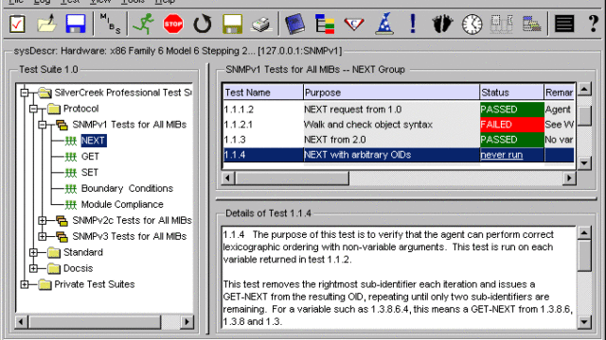The height and width of the screenshot is (340, 606).
Task: Click tree pane horizontal scrollbar thumb
Action: point(95,321)
